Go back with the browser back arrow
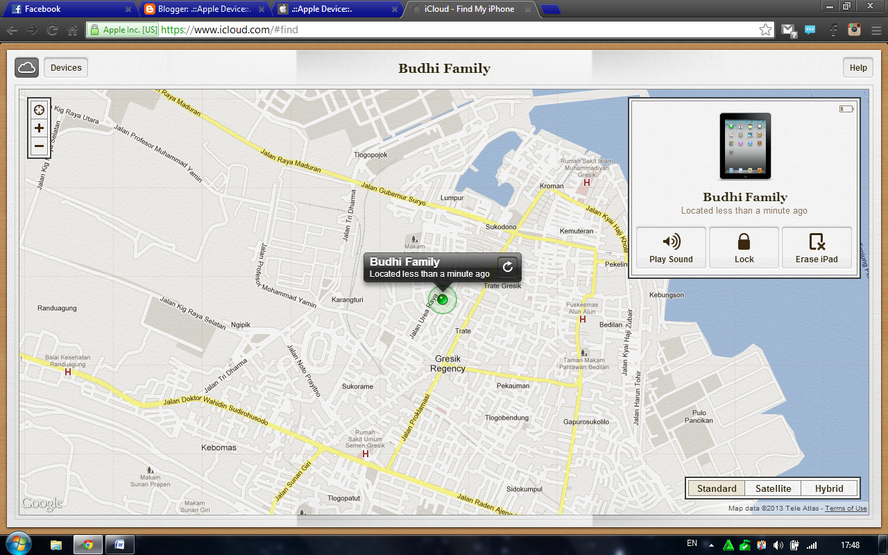Screen dimensions: 888x555 click(12, 30)
